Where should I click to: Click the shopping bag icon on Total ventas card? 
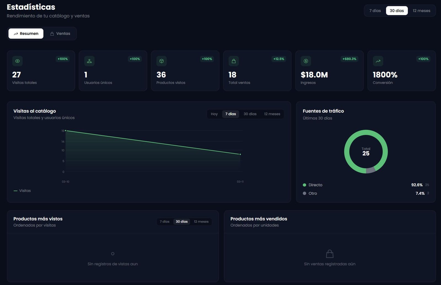click(x=234, y=61)
